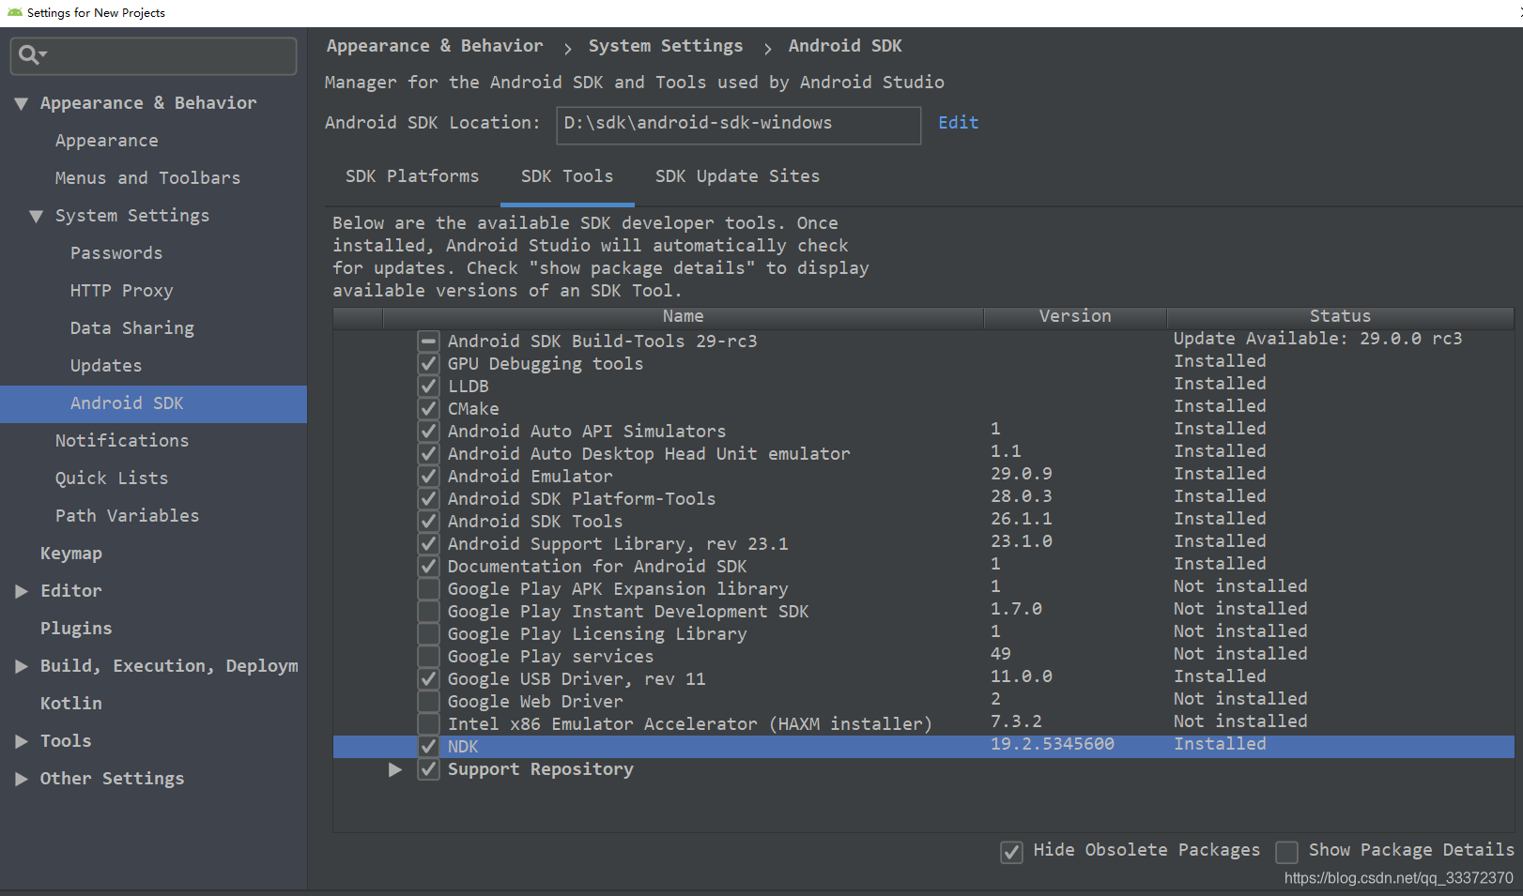Collapse Appearance & Behavior tree node
This screenshot has height=896, width=1523.
[21, 103]
